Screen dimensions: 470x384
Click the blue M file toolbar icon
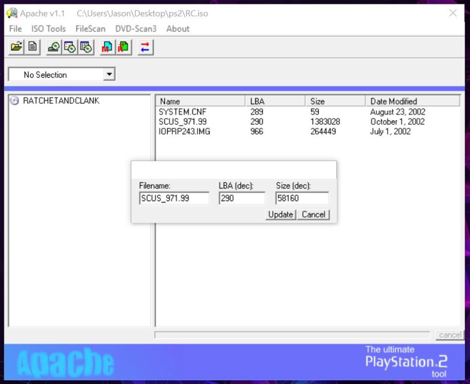(106, 47)
